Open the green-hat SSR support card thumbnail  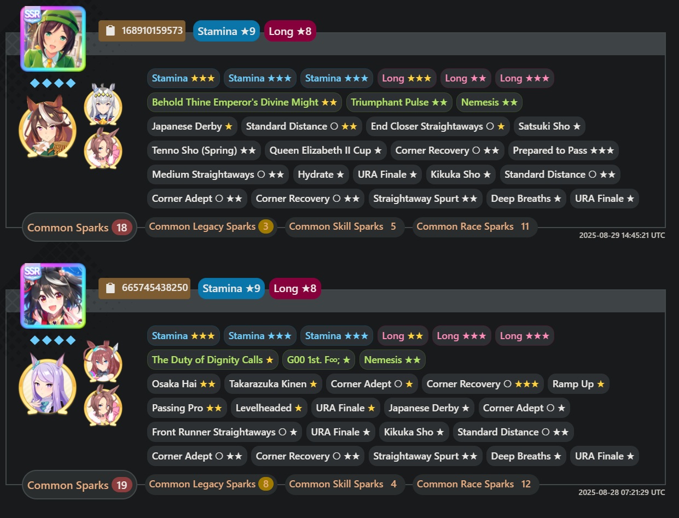53,39
